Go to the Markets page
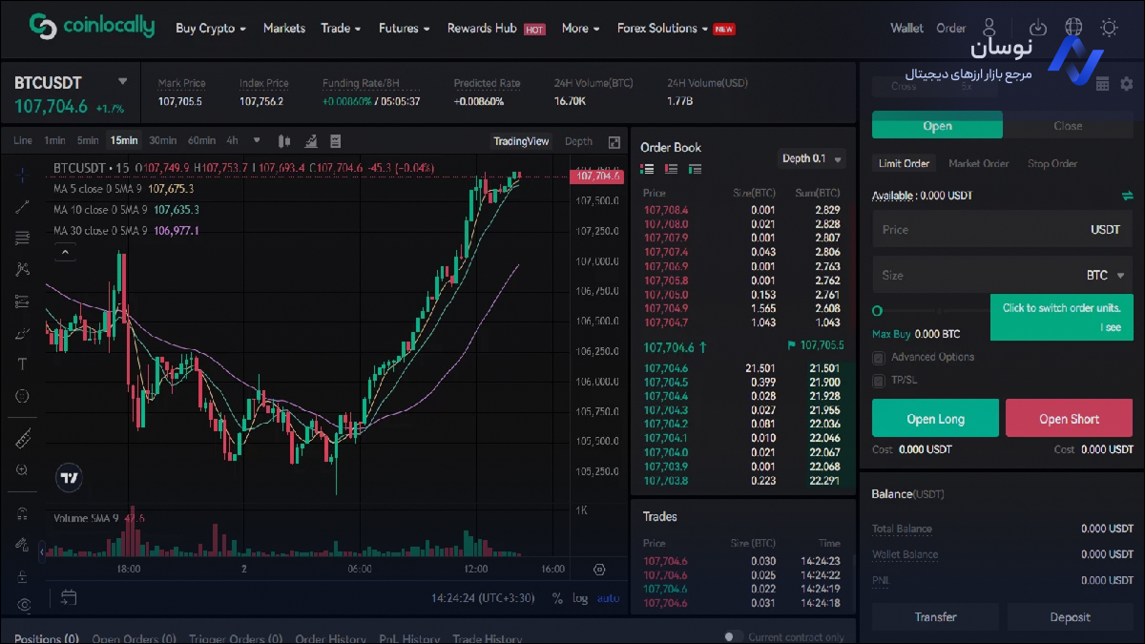The image size is (1145, 644). (x=284, y=29)
